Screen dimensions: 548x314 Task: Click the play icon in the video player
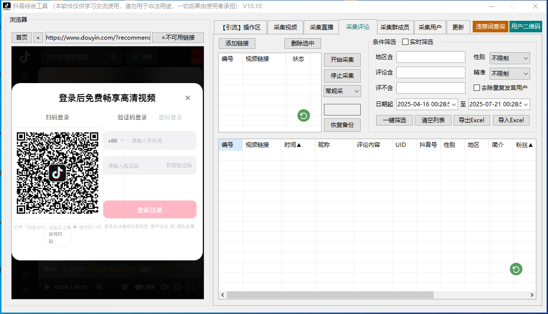coord(47,286)
